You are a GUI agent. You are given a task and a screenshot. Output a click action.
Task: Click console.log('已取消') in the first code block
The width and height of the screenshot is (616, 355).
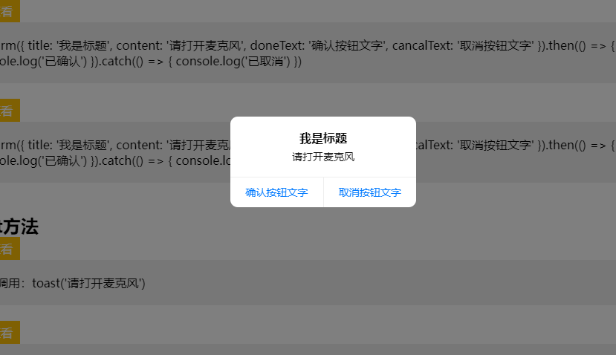pos(233,61)
